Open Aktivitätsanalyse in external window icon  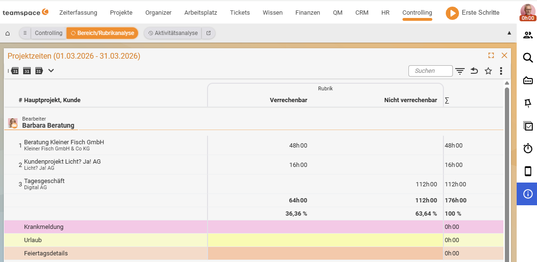208,33
